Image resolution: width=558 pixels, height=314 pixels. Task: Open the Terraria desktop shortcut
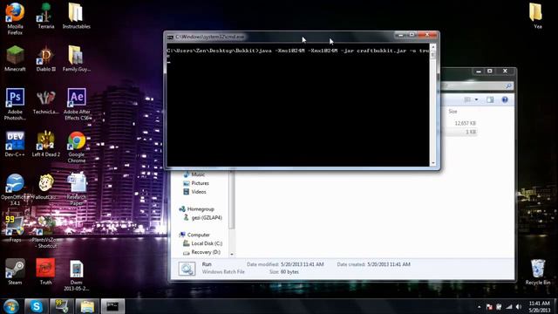pos(45,16)
